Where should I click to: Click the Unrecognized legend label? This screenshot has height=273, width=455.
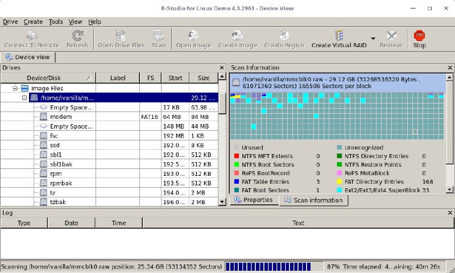[x=364, y=147]
